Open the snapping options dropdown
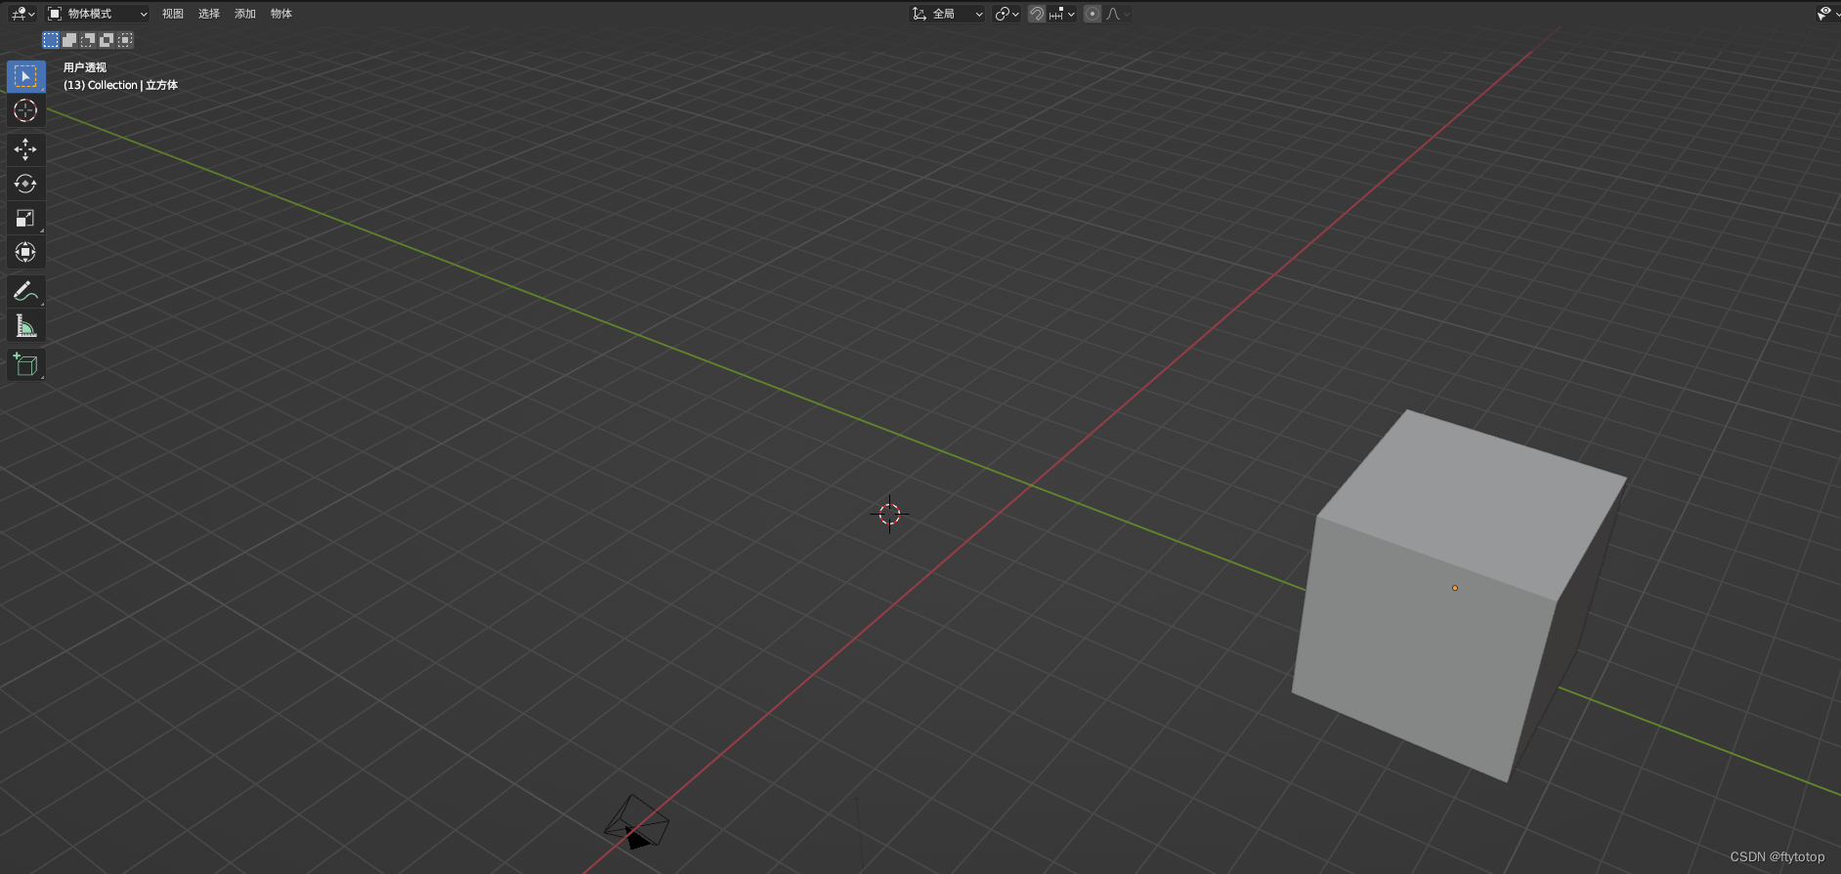1841x874 pixels. click(x=1062, y=14)
